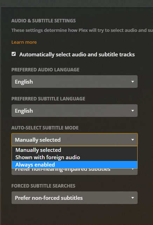Open the Preferred Subtitle Language English dropdown
This screenshot has width=153, height=225.
(x=75, y=111)
